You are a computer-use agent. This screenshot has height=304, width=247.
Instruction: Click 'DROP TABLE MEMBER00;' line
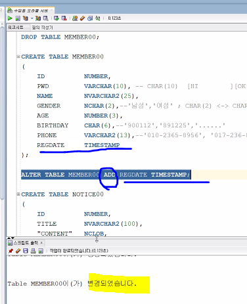click(60, 37)
